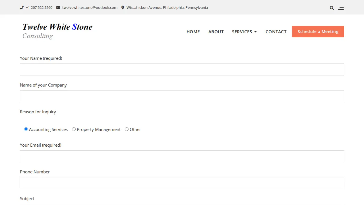The height and width of the screenshot is (205, 364).
Task: Click the Reason for Inquiry label
Action: 38,112
